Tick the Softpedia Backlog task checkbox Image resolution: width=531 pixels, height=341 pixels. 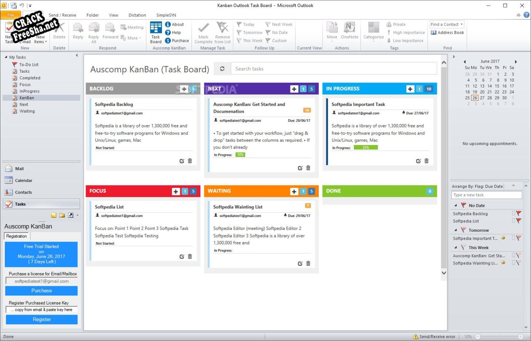[x=513, y=213]
